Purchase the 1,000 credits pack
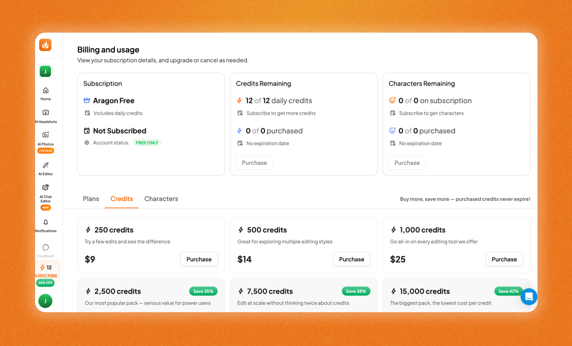 (504, 259)
